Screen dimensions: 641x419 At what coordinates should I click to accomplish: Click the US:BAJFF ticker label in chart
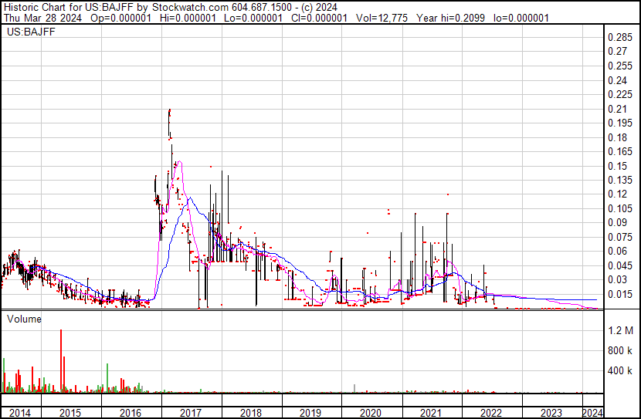(31, 32)
